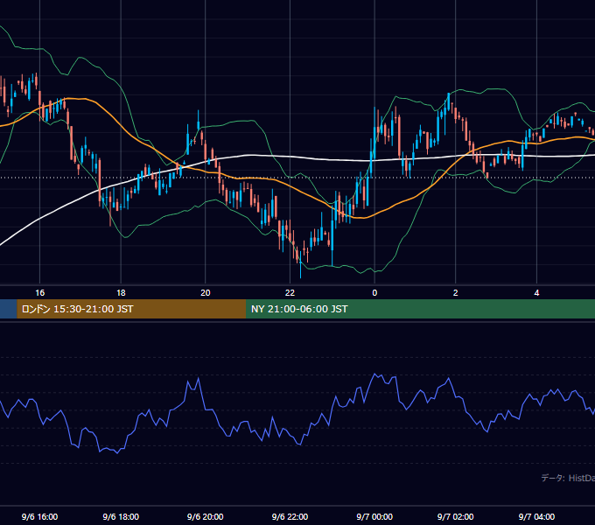Click the NY 21:00-06:00 JST session bar
Viewport: 595px width, 525px height.
tap(421, 309)
